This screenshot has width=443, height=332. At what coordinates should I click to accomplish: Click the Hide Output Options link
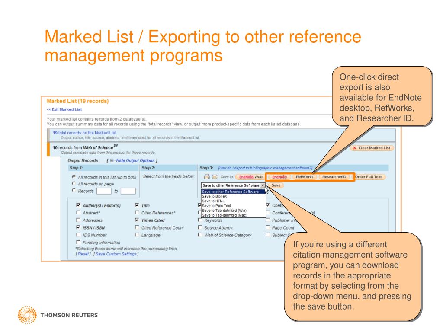coord(135,160)
